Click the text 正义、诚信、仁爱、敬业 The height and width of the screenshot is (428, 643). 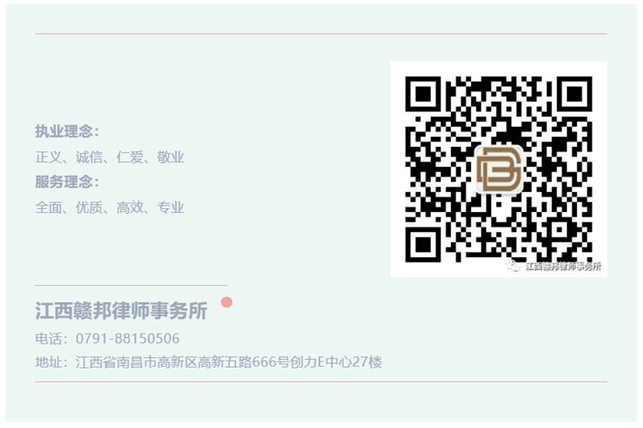click(x=109, y=157)
